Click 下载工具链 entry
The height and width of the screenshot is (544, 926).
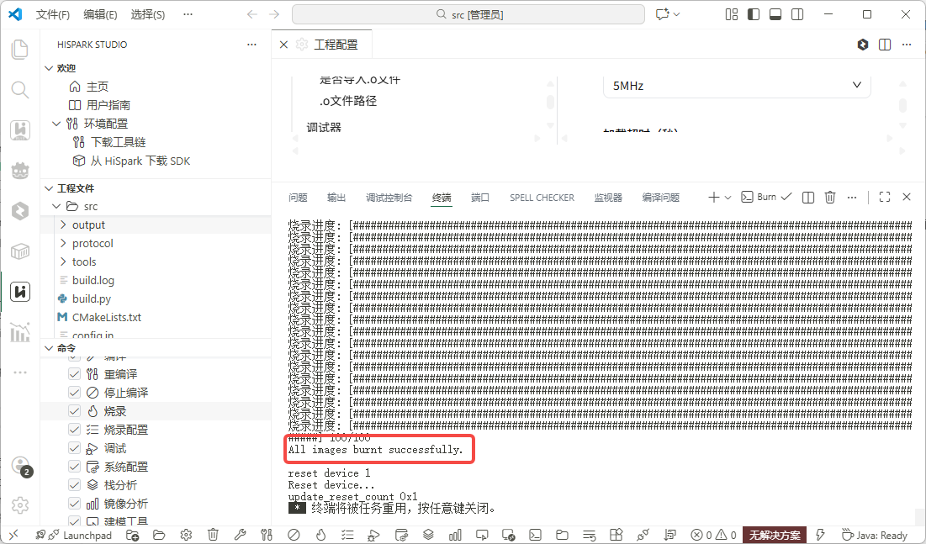coord(118,142)
